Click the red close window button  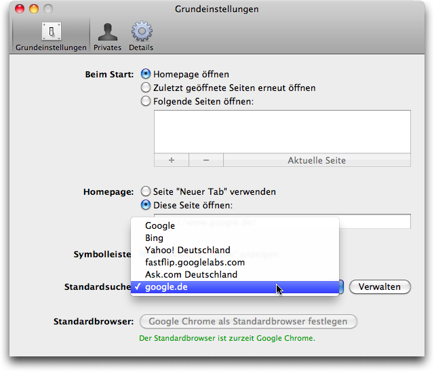tap(20, 9)
